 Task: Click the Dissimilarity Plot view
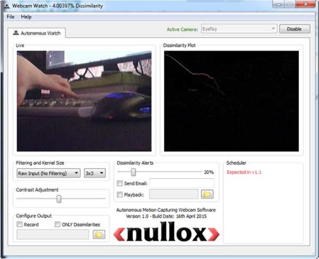click(x=232, y=101)
